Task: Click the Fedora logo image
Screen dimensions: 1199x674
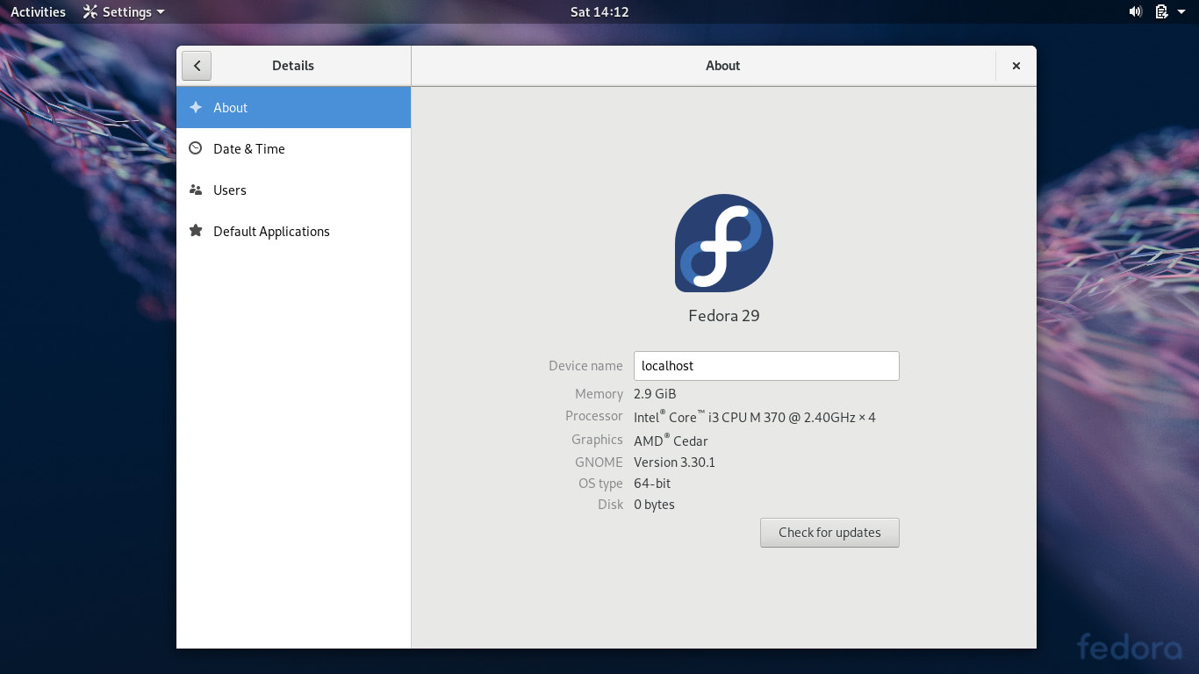Action: point(724,243)
